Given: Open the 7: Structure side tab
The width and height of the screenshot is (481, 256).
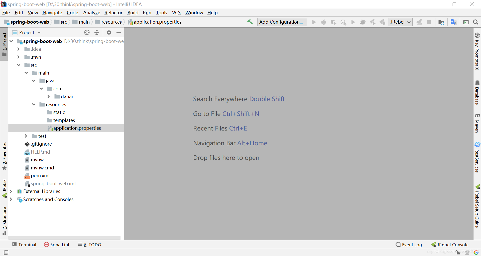Looking at the screenshot, I should click(4, 221).
